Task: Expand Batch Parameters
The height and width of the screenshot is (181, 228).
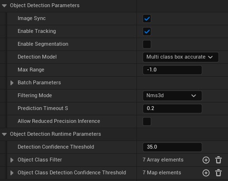Action: pos(12,83)
